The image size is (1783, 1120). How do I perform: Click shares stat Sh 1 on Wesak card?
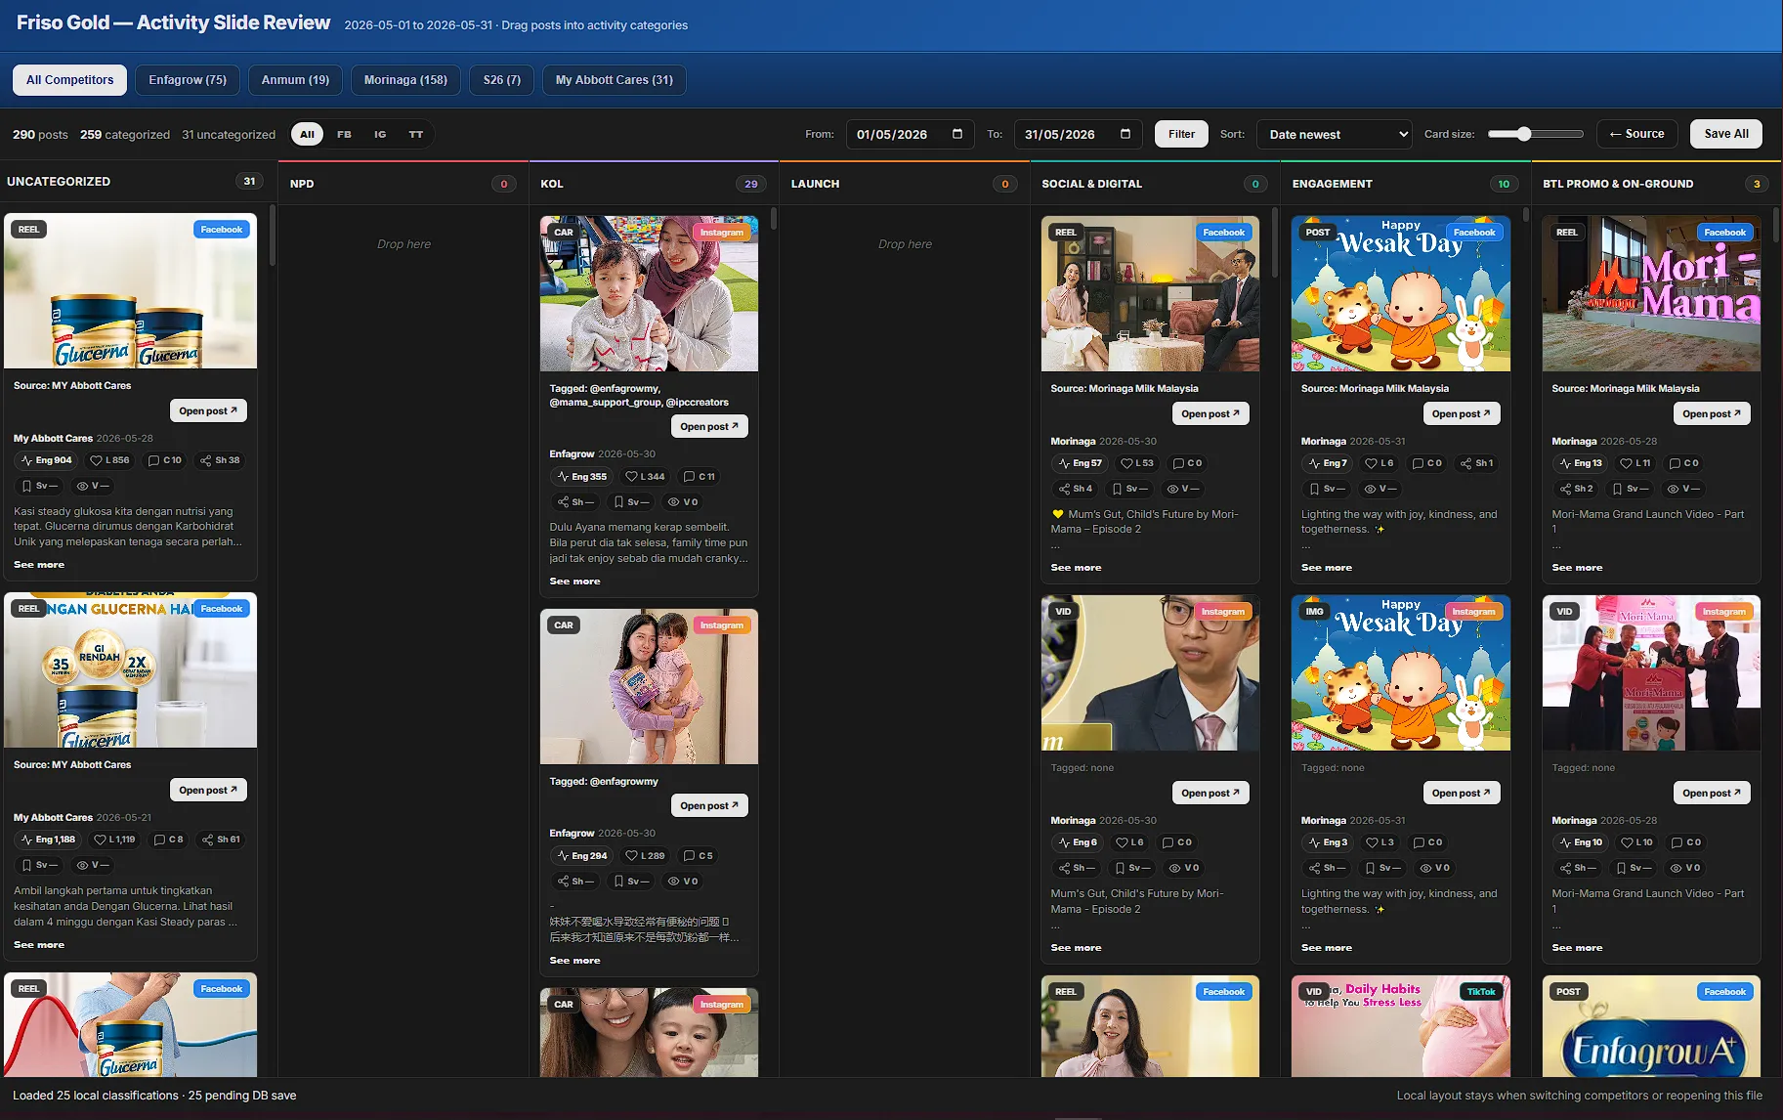[1476, 463]
